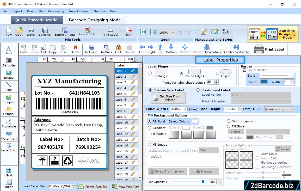Click Save As icon

pyautogui.click(x=44, y=32)
